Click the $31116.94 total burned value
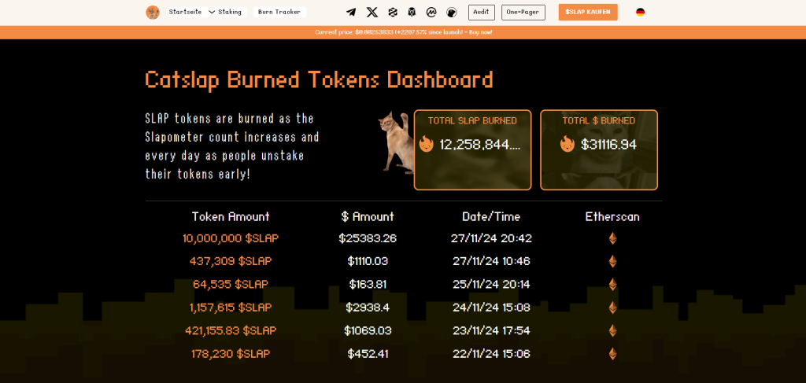 pos(608,144)
